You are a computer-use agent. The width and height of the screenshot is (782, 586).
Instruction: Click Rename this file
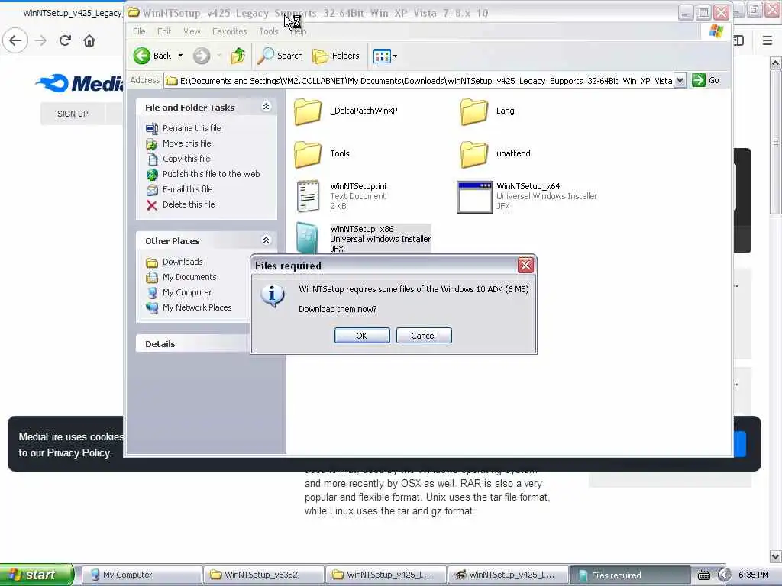tap(192, 128)
